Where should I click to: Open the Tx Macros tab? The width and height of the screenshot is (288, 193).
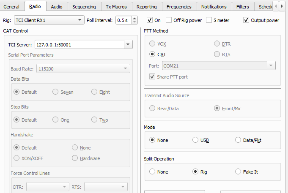point(116,7)
